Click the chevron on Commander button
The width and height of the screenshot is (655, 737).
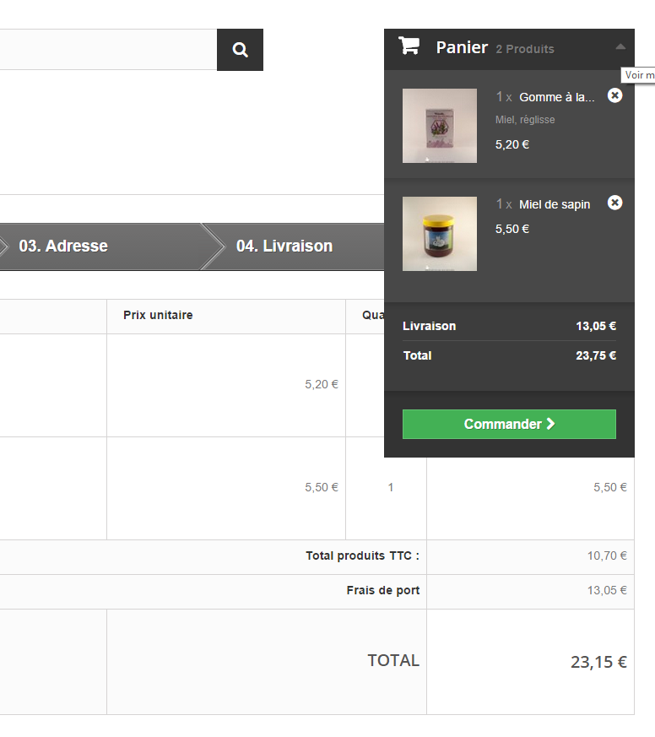tap(550, 424)
